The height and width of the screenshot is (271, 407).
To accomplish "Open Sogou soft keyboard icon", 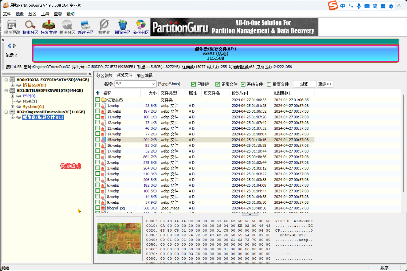I will pos(367,6).
